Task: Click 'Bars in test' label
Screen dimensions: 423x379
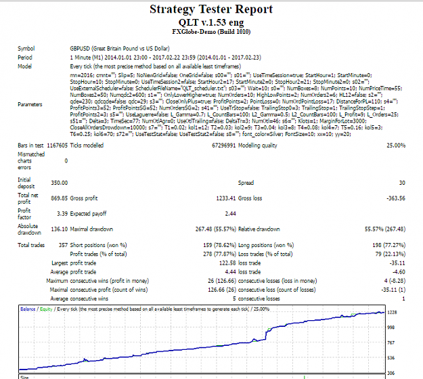Action: (30, 146)
